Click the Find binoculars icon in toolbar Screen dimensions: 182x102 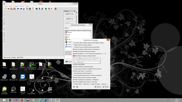click(36, 9)
